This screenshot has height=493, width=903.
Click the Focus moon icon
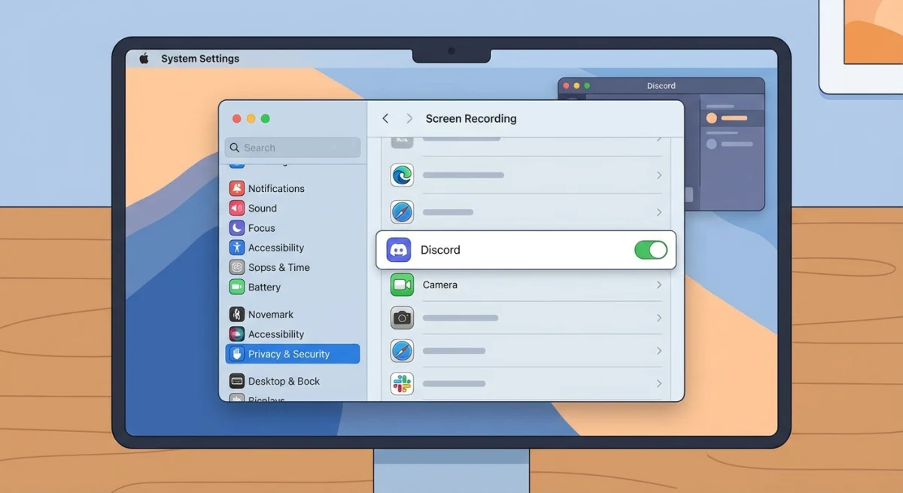(237, 227)
